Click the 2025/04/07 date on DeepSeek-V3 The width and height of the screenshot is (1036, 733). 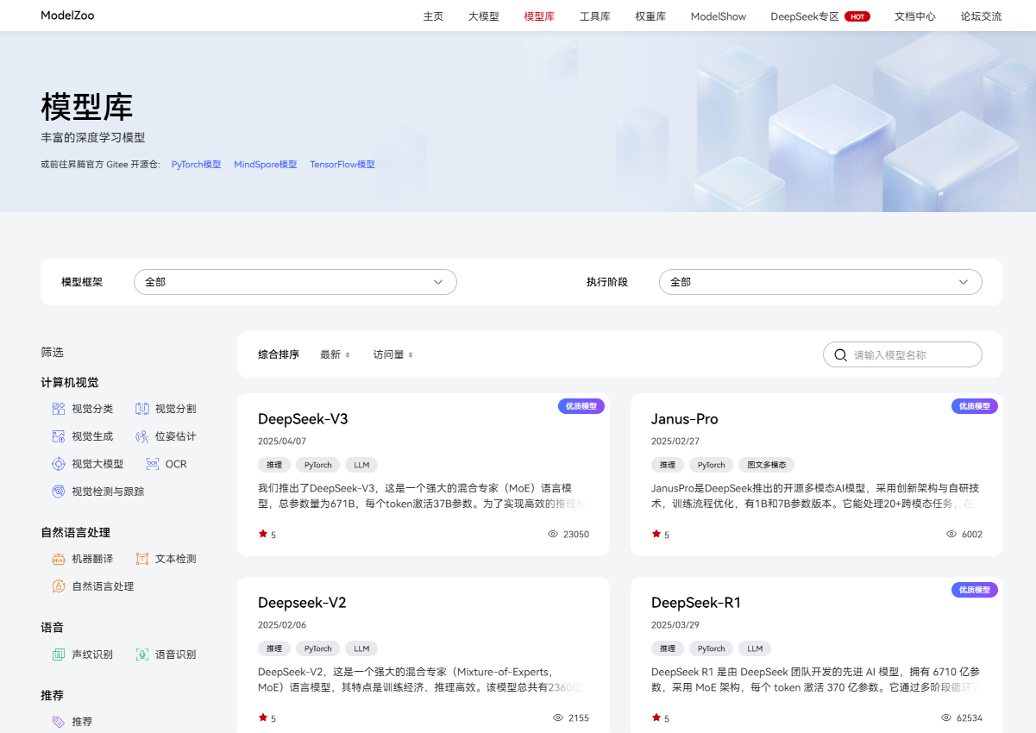coord(282,441)
